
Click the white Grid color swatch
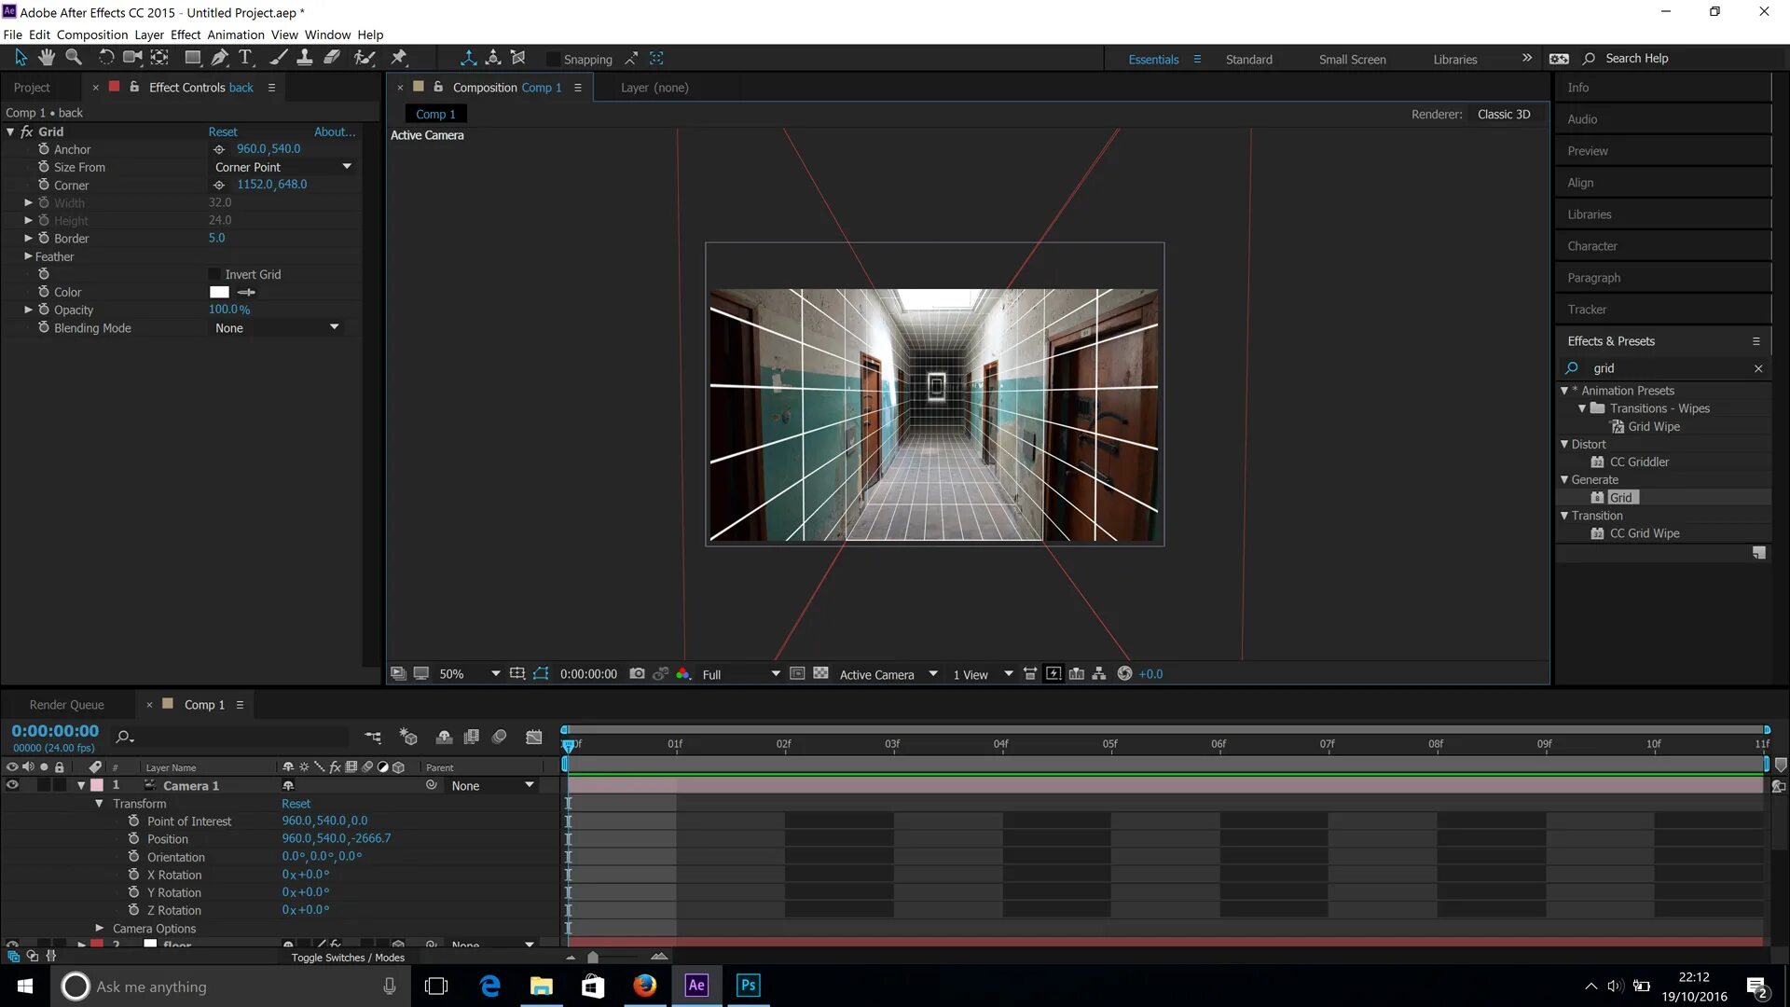[x=219, y=293]
